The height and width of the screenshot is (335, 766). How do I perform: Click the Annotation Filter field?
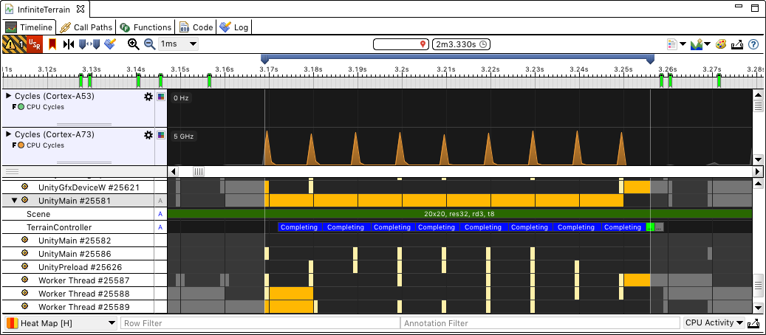540,322
